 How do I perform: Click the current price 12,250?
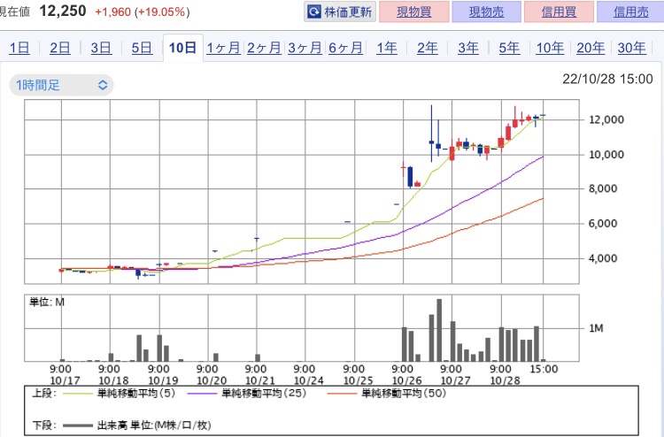pos(63,11)
